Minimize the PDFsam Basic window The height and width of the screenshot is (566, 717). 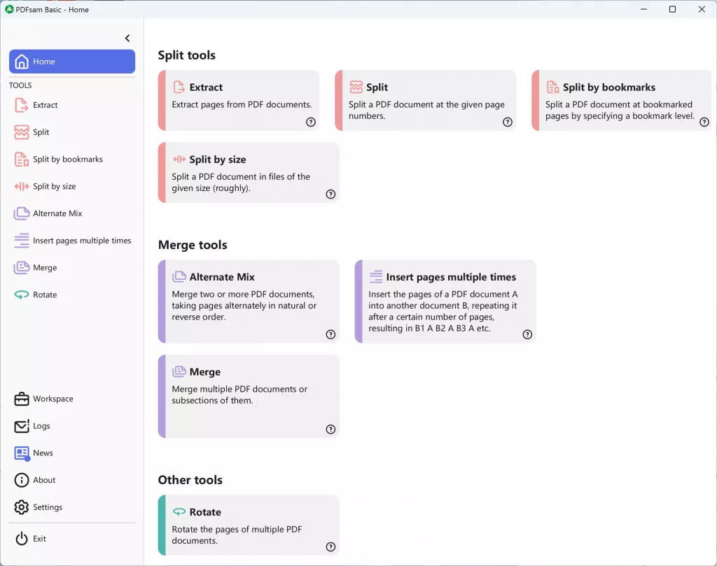tap(643, 9)
